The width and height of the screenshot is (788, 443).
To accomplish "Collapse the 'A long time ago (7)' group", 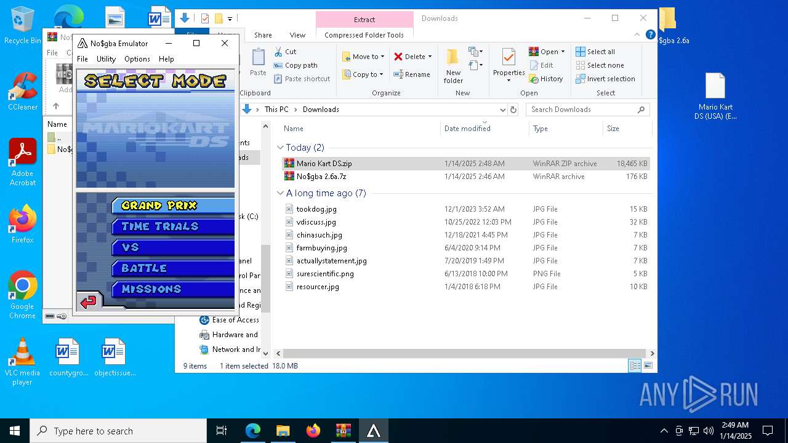I will tap(281, 193).
